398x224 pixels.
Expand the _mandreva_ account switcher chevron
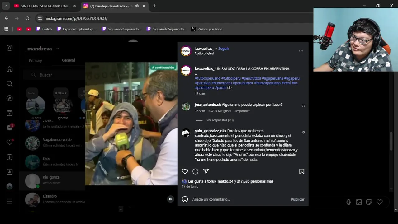[x=58, y=49]
